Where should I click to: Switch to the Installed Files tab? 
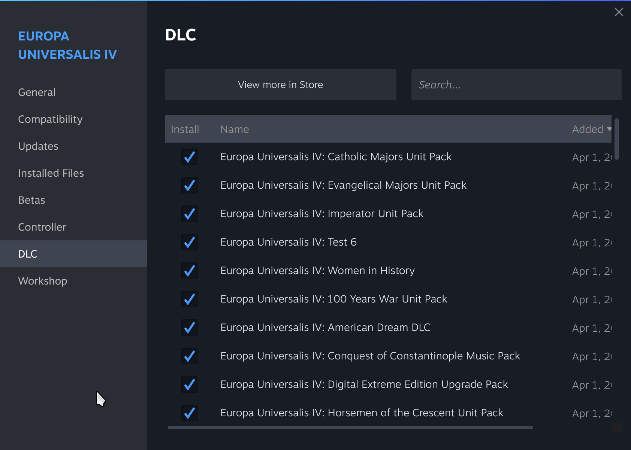point(73,173)
